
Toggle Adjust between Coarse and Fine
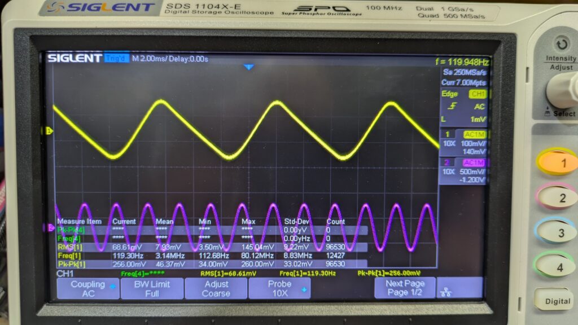point(216,288)
